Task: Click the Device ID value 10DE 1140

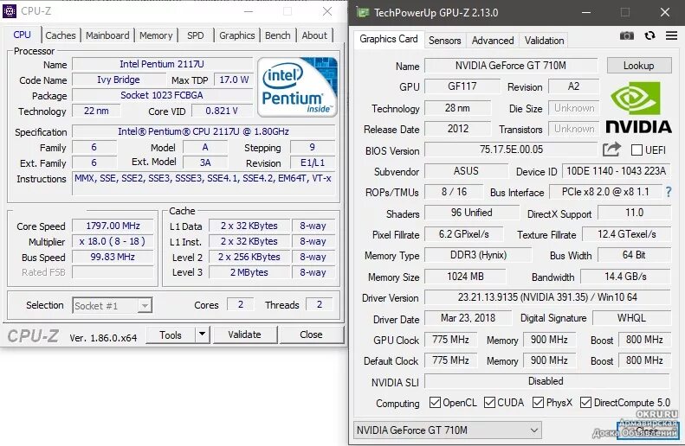Action: point(616,171)
